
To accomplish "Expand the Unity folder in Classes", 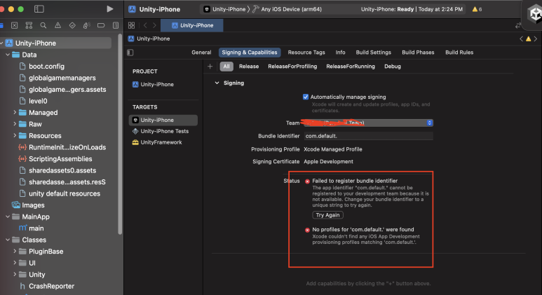I will coord(15,274).
